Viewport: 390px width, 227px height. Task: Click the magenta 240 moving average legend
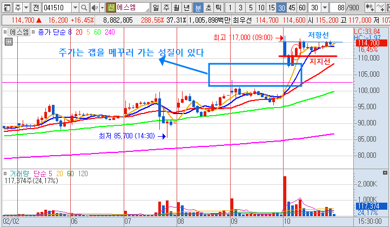[110, 32]
